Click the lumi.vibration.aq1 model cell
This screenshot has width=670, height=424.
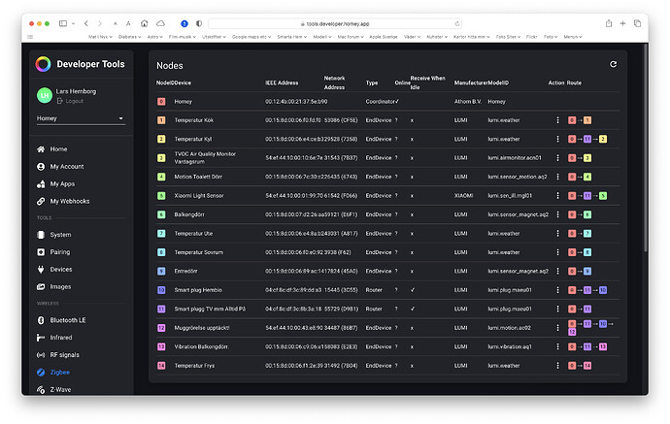[510, 346]
